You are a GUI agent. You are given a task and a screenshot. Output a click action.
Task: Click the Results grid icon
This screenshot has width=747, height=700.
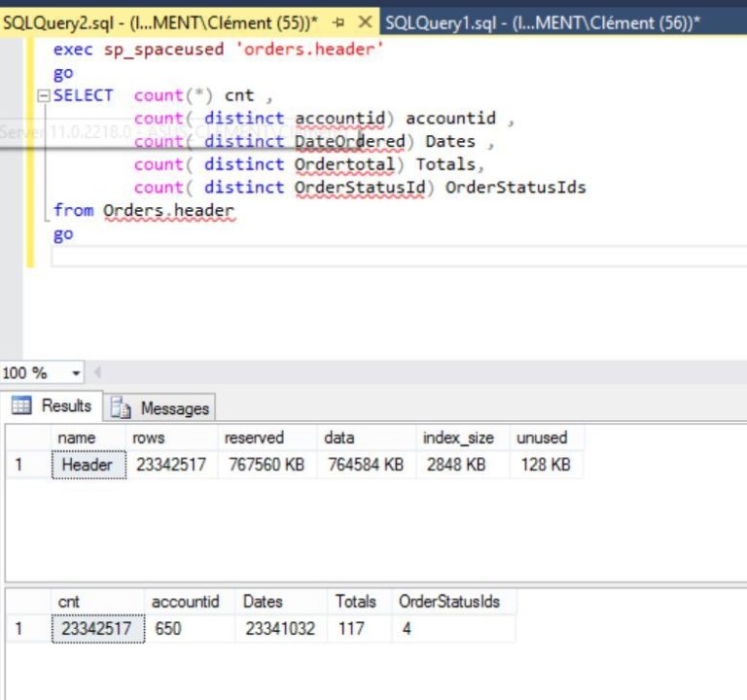21,406
